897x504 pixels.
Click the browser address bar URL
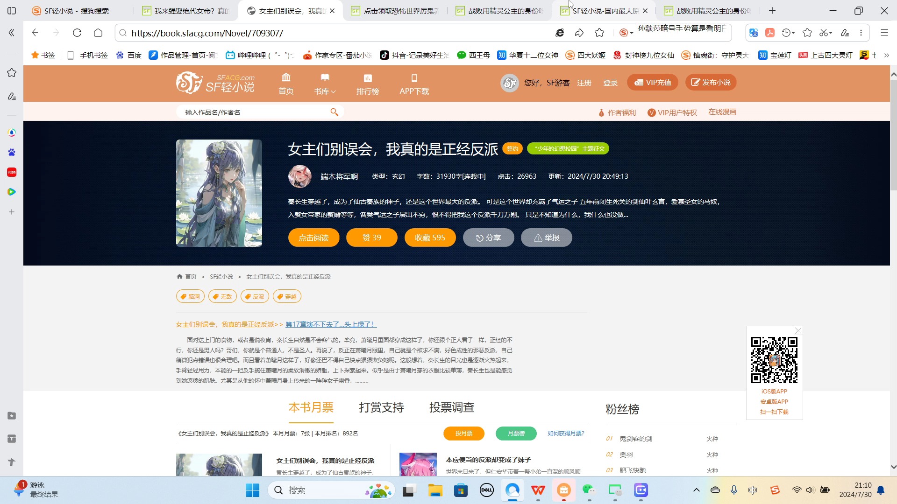pyautogui.click(x=207, y=33)
